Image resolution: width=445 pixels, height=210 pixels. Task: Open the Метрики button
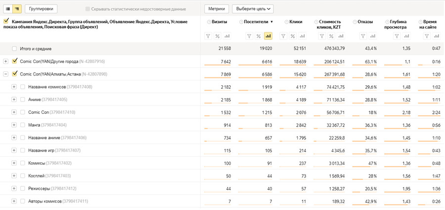(217, 9)
